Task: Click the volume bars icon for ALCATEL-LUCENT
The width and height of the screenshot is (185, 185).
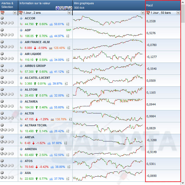Action: (x=50, y=84)
